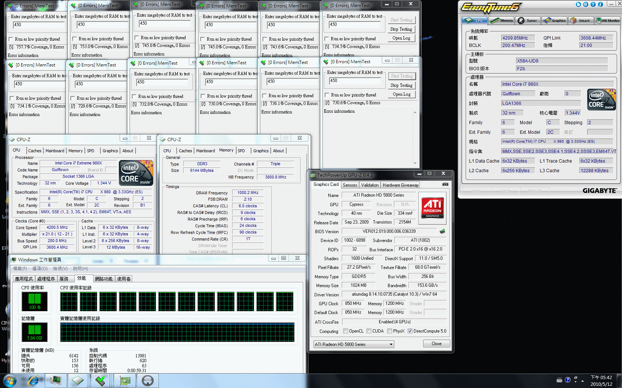Image resolution: width=622 pixels, height=388 pixels.
Task: Click Open Log in top-right MemTest window
Action: pyautogui.click(x=401, y=38)
